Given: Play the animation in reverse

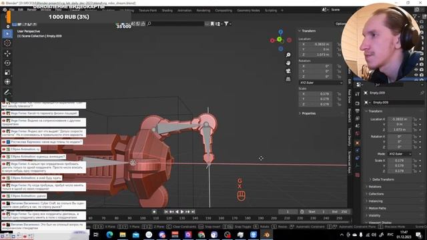Looking at the screenshot, I should (177, 212).
